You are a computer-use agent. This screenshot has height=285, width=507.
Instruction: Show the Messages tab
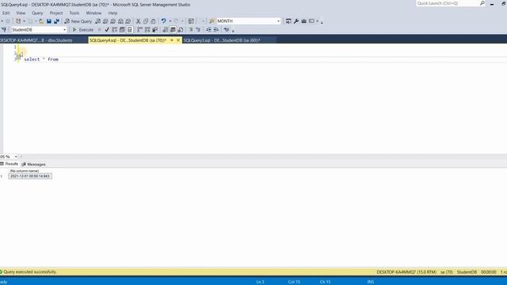pos(33,164)
